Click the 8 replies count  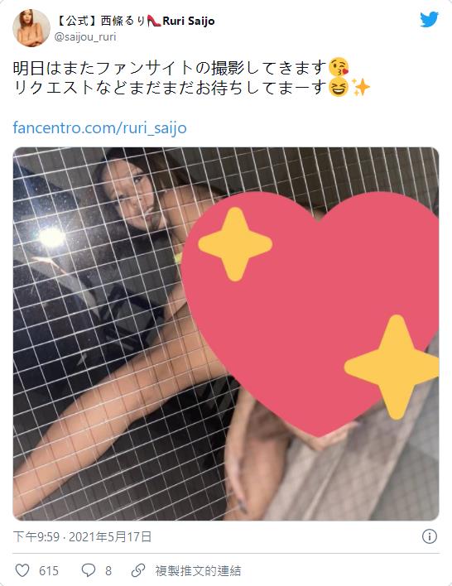(x=108, y=570)
